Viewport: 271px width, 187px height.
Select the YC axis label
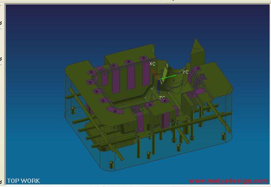pos(185,72)
